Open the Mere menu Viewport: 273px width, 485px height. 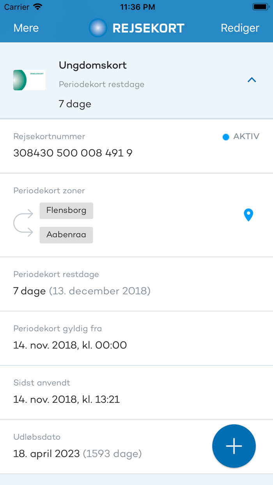[x=26, y=28]
